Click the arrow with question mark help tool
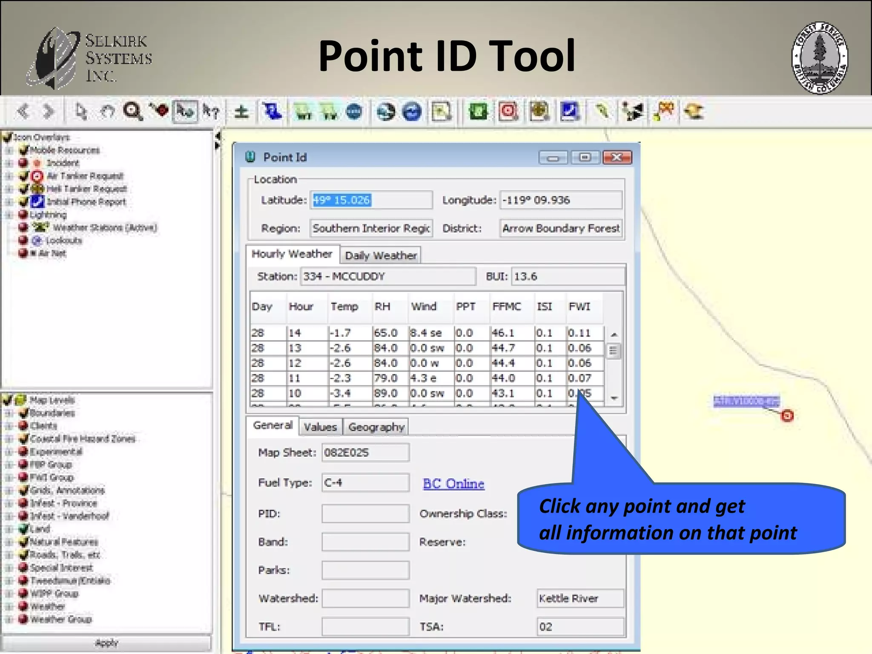 (211, 112)
